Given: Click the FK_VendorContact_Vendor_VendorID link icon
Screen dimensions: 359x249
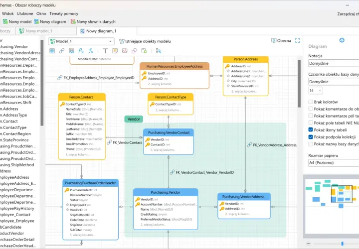Looking at the screenshot, I should pyautogui.click(x=173, y=172).
